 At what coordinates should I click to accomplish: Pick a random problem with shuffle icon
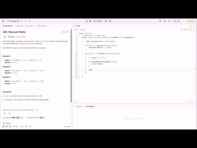[30, 21]
